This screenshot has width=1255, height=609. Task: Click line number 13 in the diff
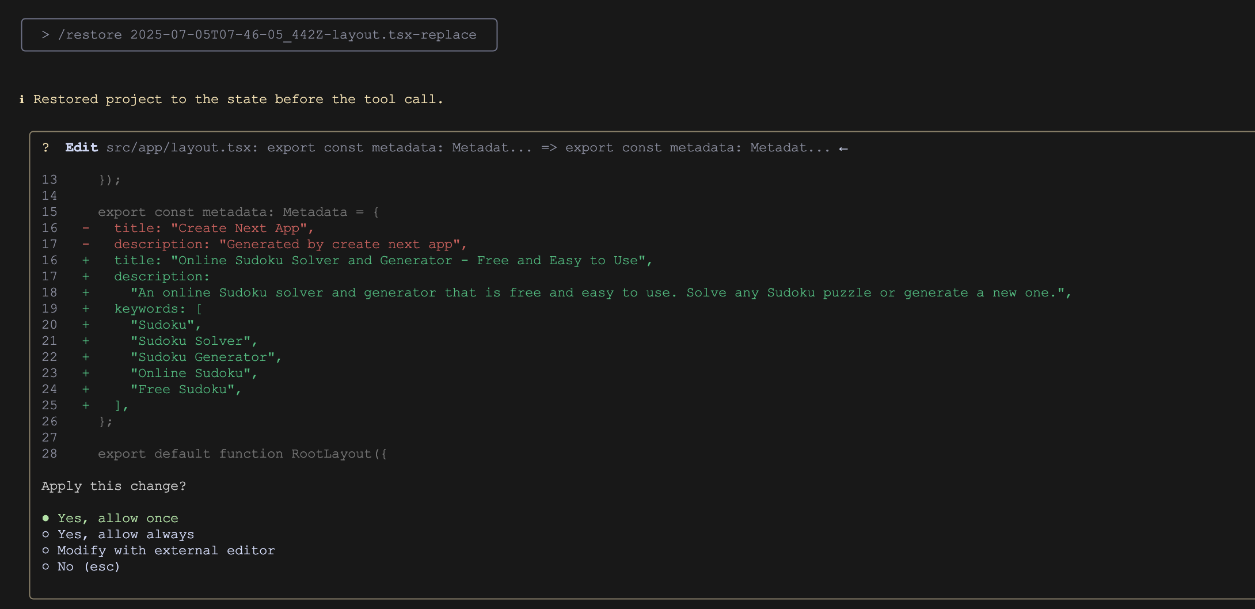pos(50,180)
